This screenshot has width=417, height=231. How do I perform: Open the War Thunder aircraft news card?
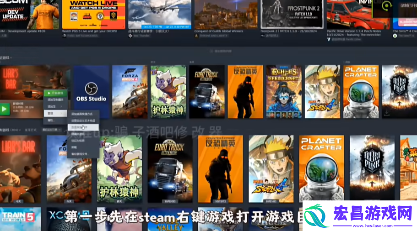point(160,15)
